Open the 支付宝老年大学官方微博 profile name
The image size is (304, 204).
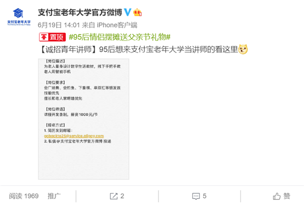pos(80,13)
